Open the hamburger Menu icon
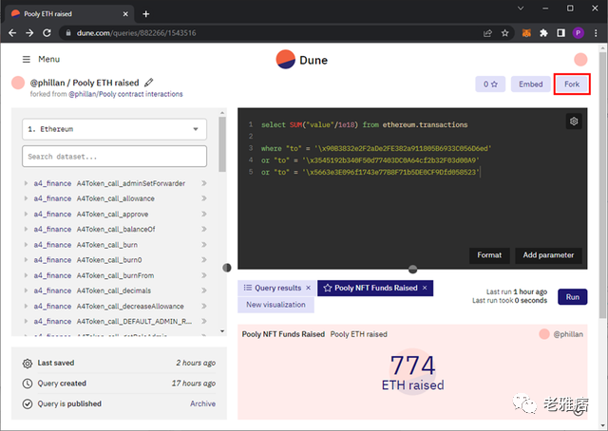This screenshot has height=431, width=608. tap(27, 59)
